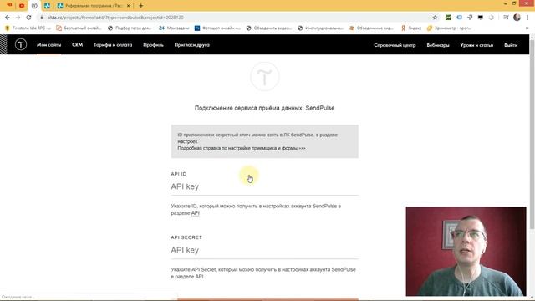Click the site lock icon in the address bar
535x301 pixels.
(x=42, y=18)
